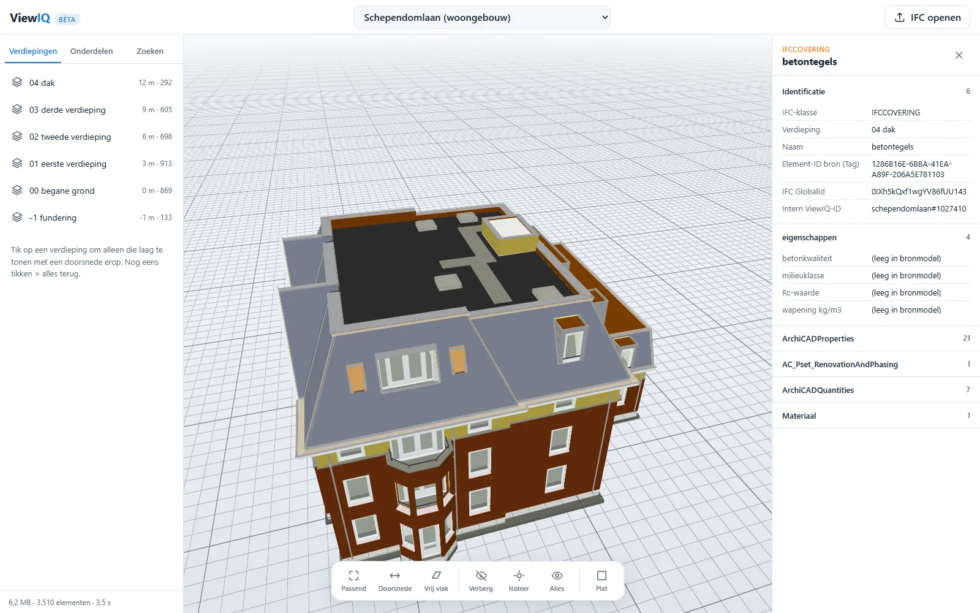Image resolution: width=980 pixels, height=613 pixels.
Task: Click the BÈTA badge
Action: coord(67,20)
